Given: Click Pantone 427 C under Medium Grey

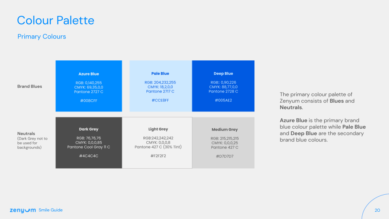Looking at the screenshot, I should tap(224, 147).
